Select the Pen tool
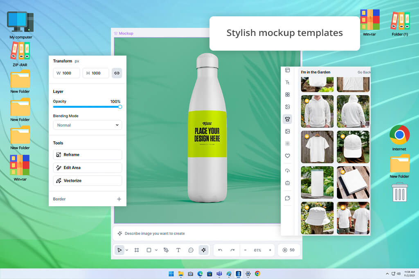The height and width of the screenshot is (279, 419). click(166, 250)
